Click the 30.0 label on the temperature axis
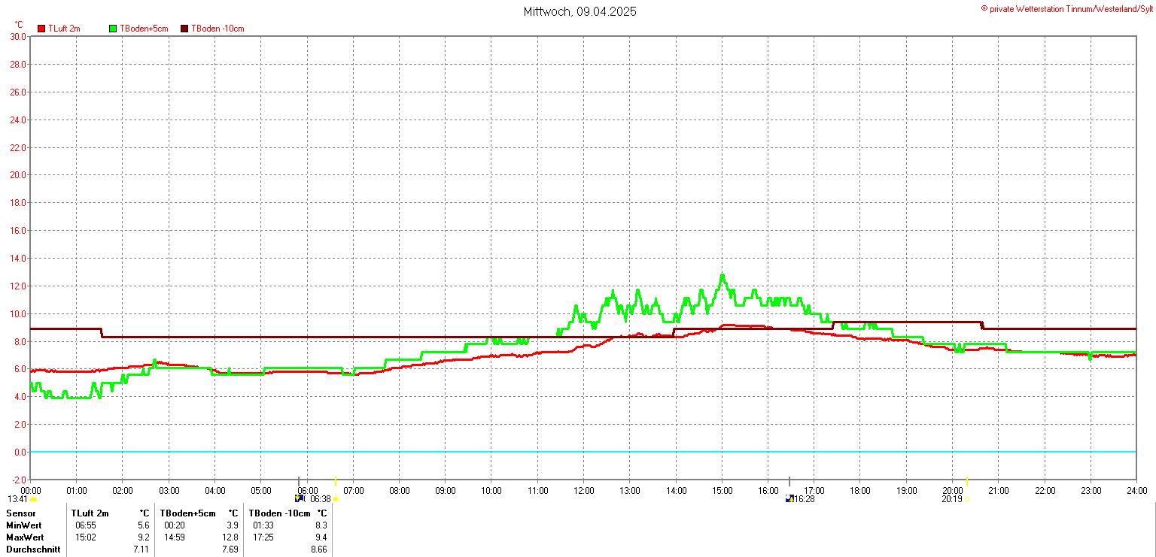 (x=18, y=36)
